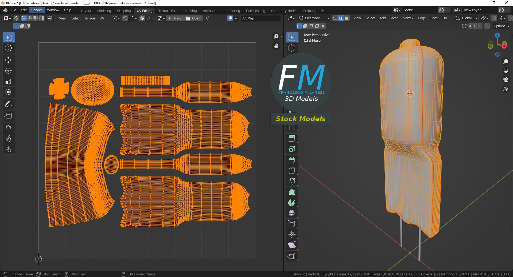
Task: Activate the Inset Faces tool
Action: click(292, 149)
